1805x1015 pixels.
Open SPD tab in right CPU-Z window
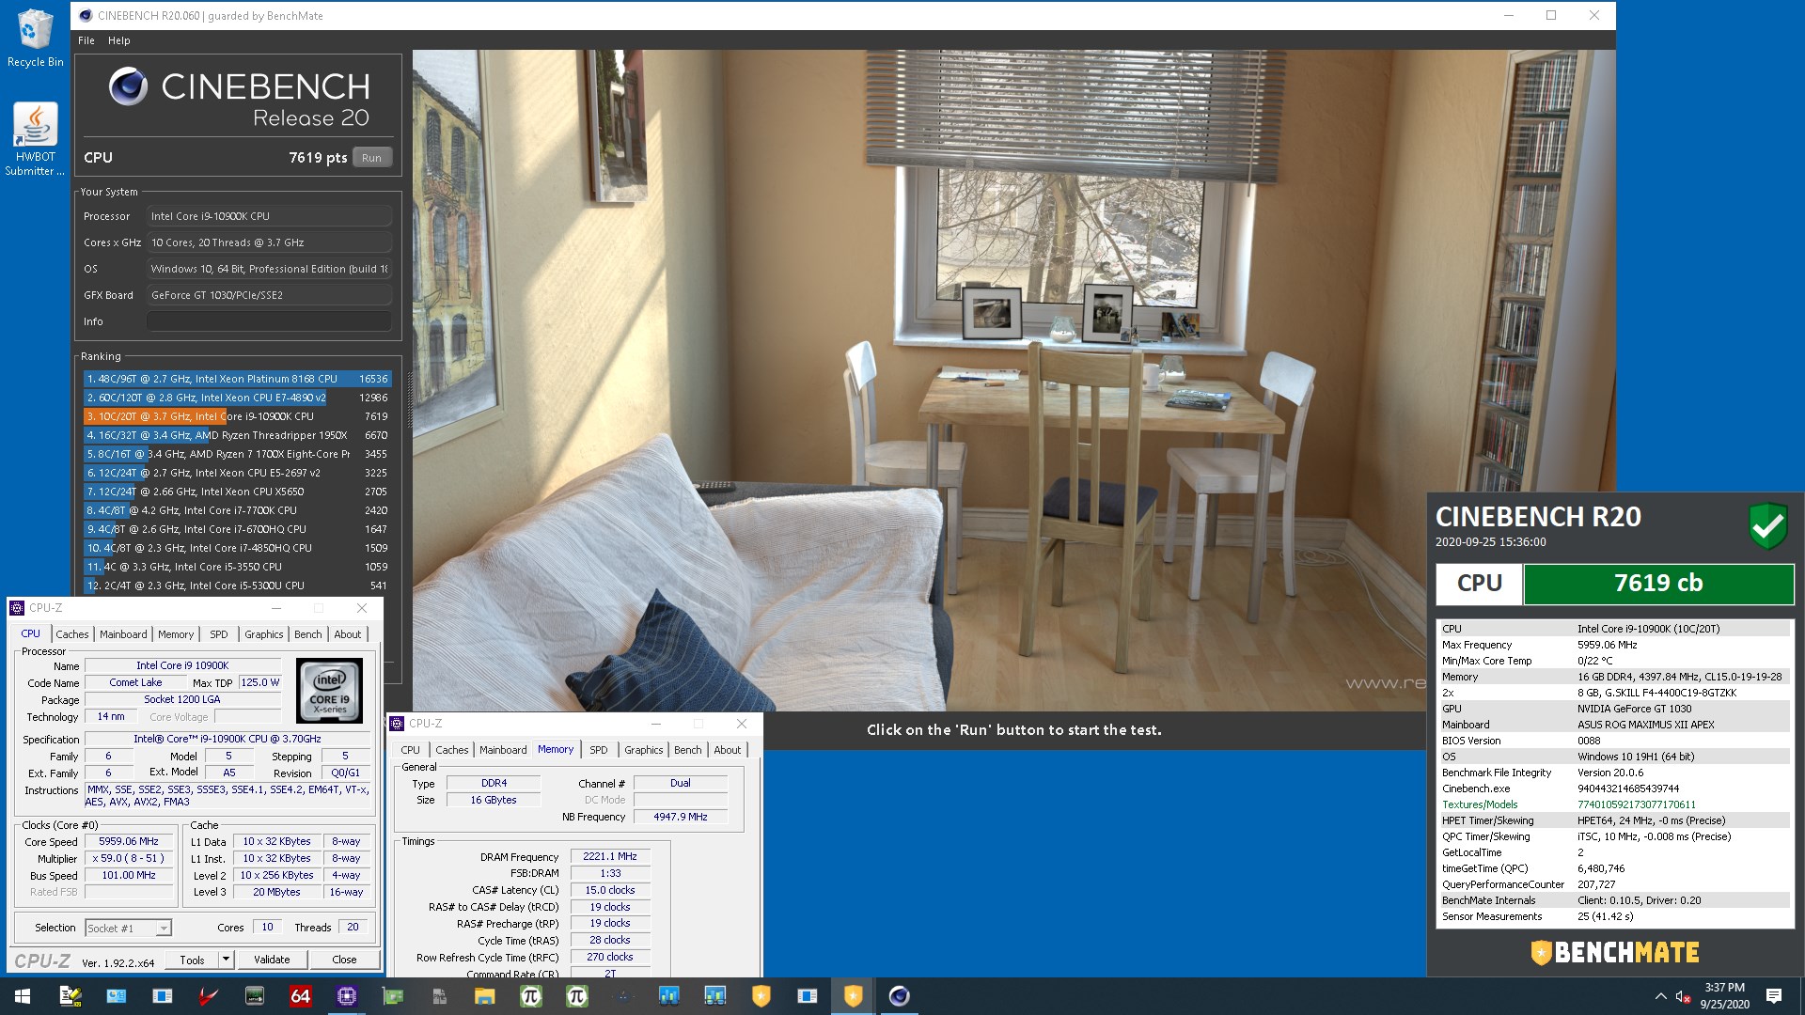[598, 750]
